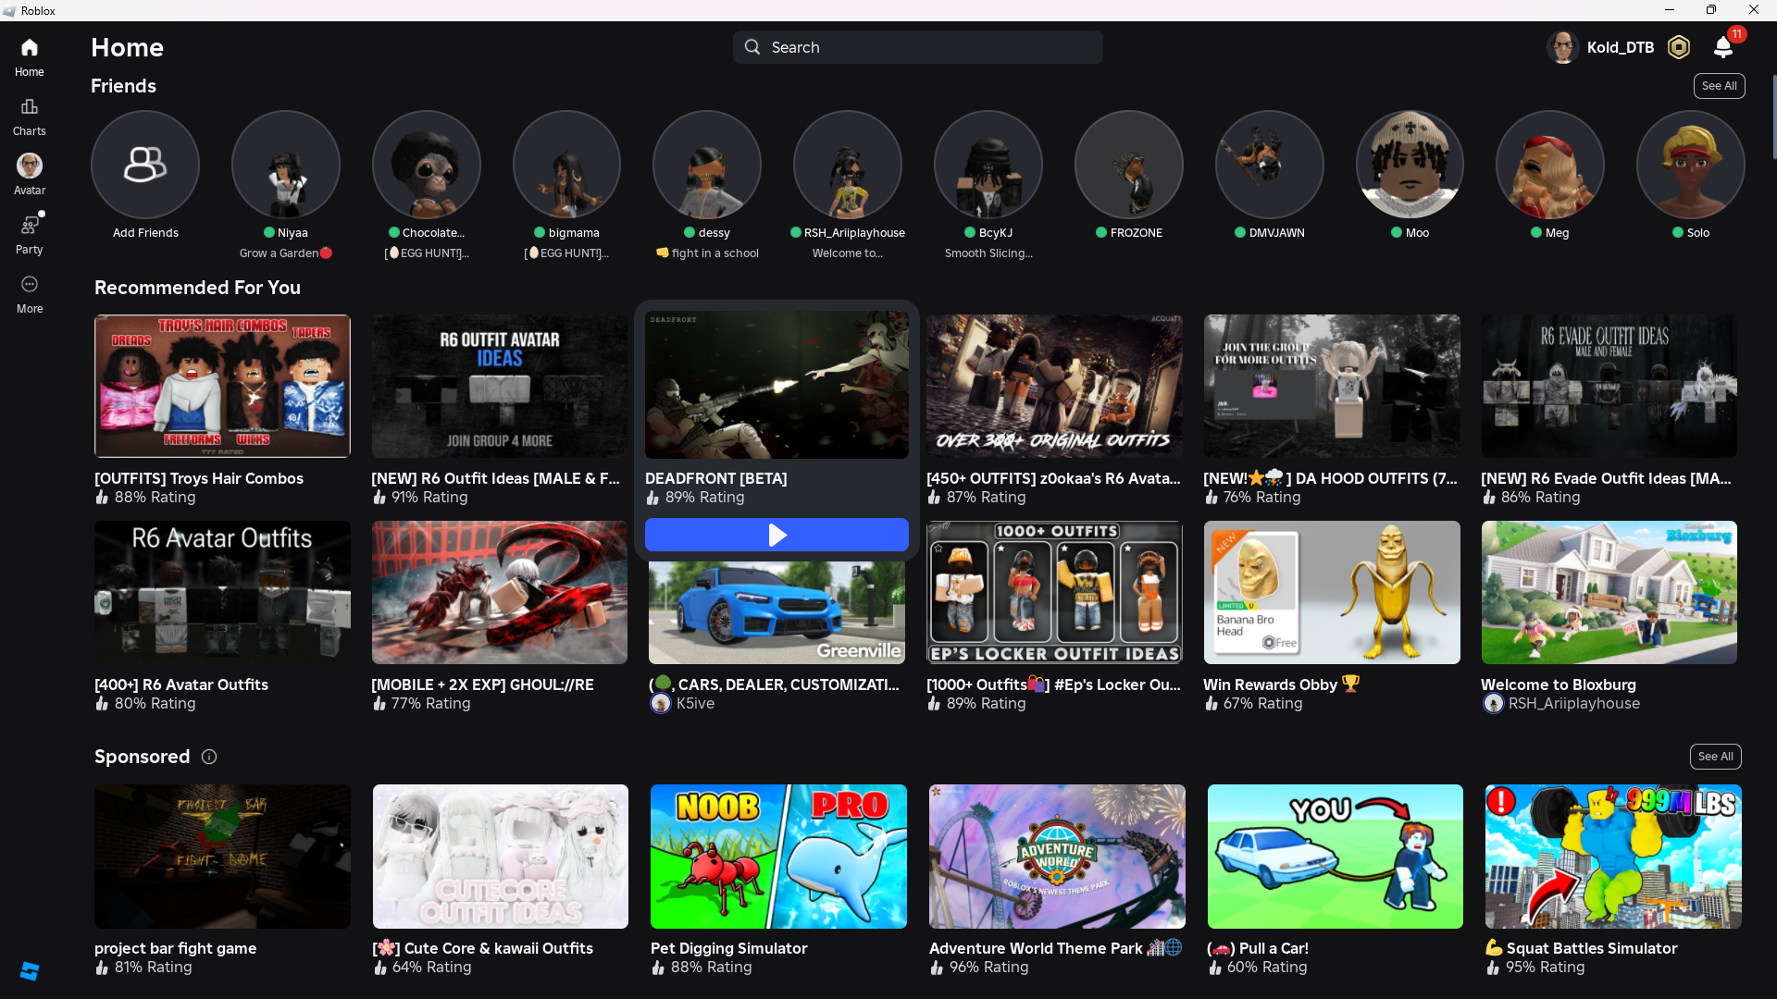Viewport: 1777px width, 999px height.
Task: Click Niyaa's Grow a Garden status
Action: [286, 253]
